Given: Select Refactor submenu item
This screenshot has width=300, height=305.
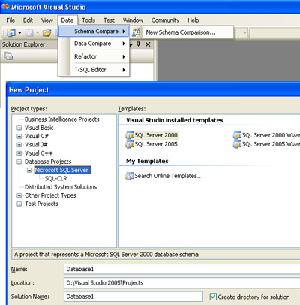Looking at the screenshot, I should click(x=94, y=56).
